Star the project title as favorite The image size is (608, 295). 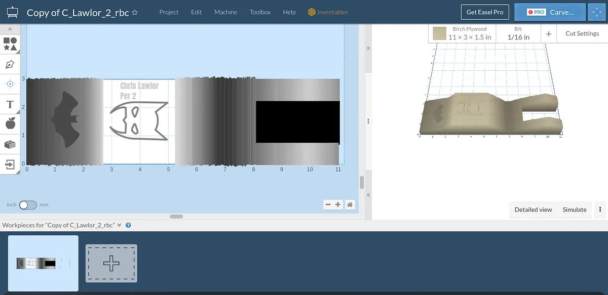pos(135,13)
